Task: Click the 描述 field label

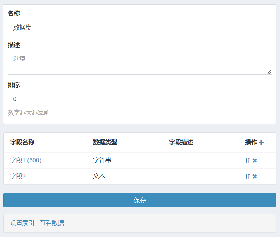Action: pyautogui.click(x=14, y=45)
